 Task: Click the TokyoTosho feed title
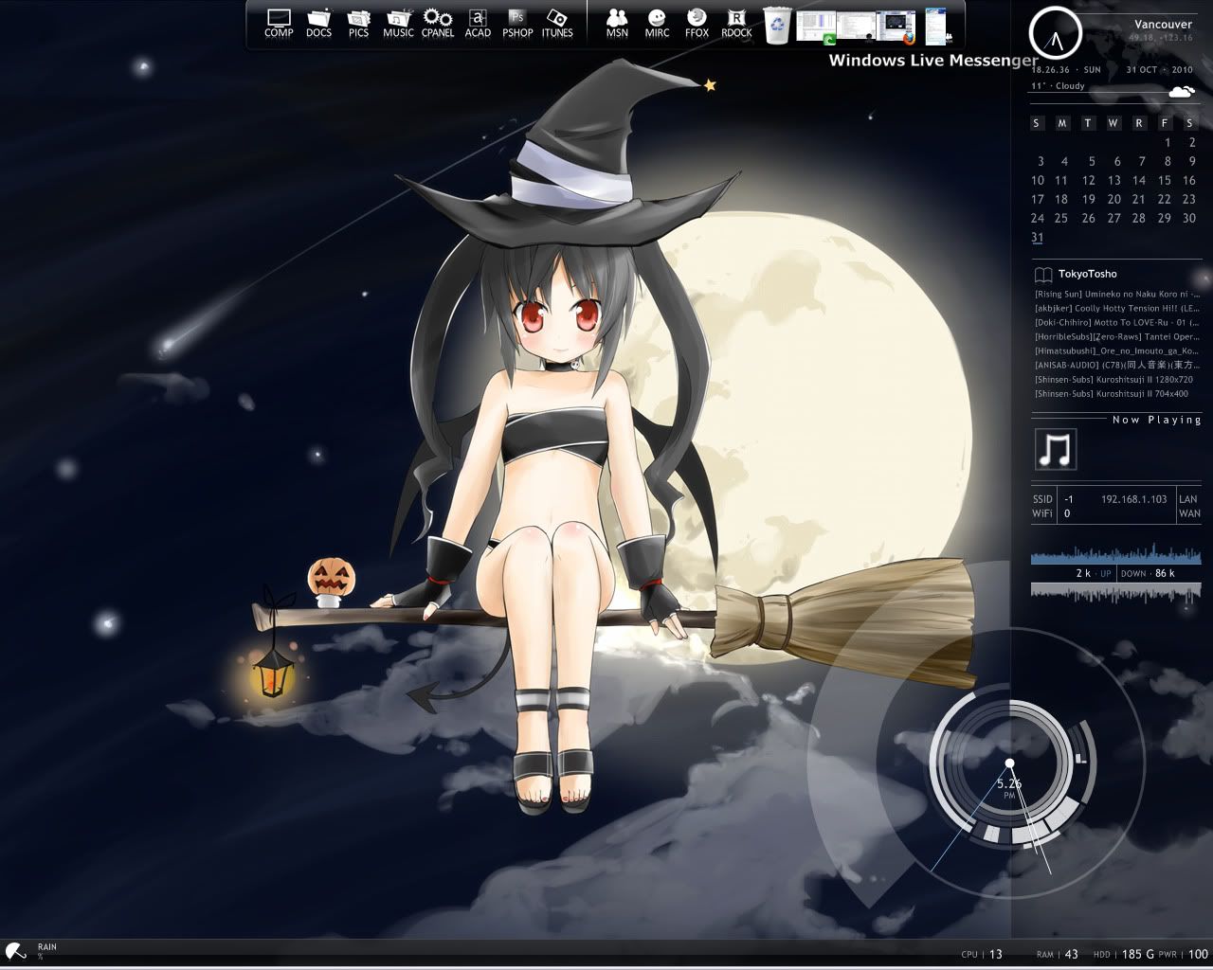click(1088, 274)
